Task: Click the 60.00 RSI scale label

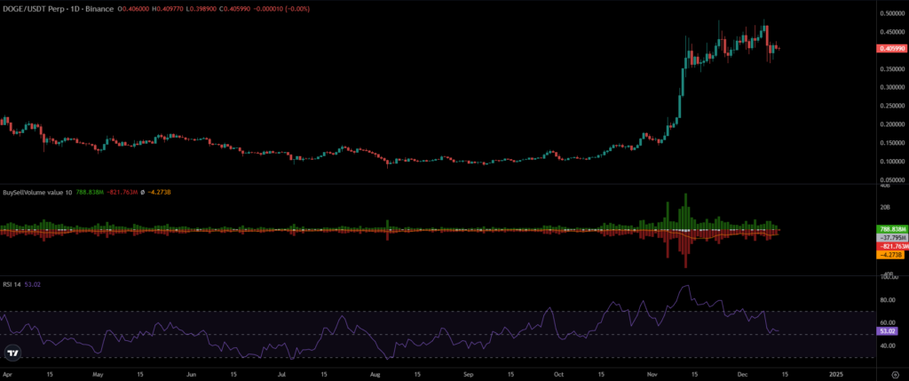Action: 887,323
